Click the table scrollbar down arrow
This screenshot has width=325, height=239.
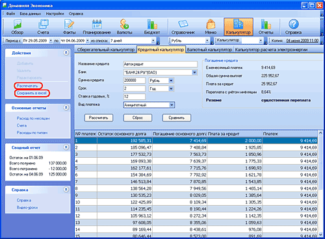click(x=320, y=234)
